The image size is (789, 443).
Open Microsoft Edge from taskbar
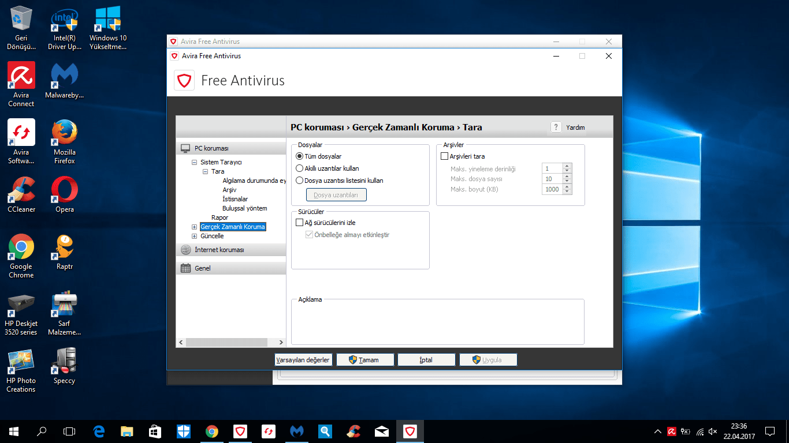99,431
